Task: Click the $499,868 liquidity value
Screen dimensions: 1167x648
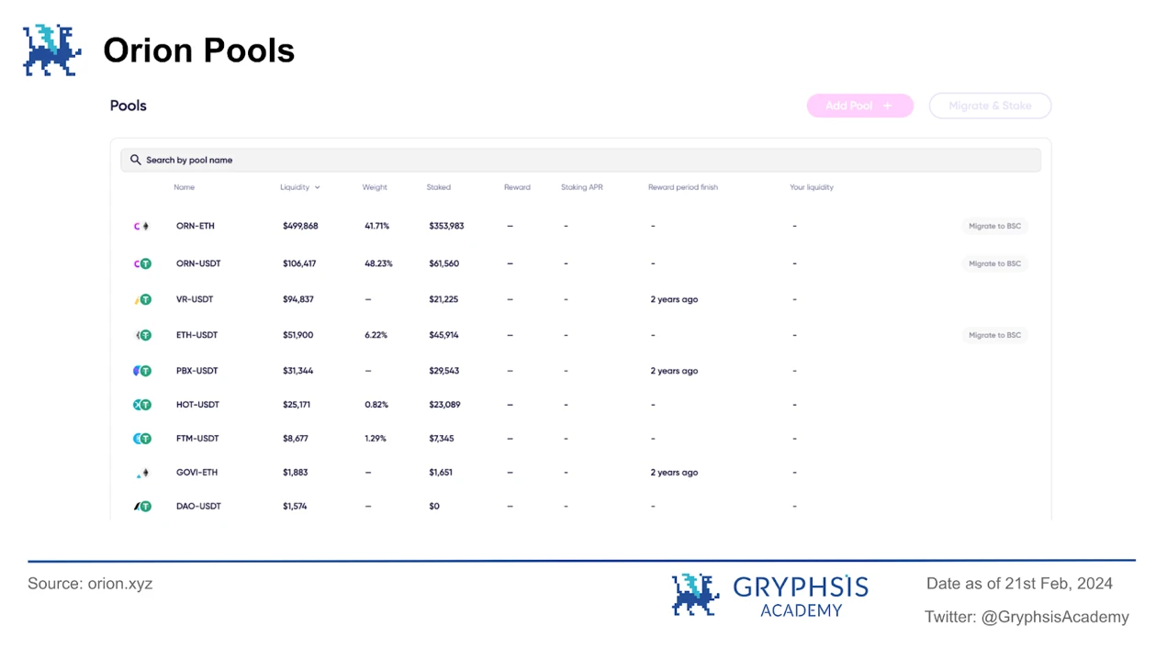Action: tap(300, 226)
